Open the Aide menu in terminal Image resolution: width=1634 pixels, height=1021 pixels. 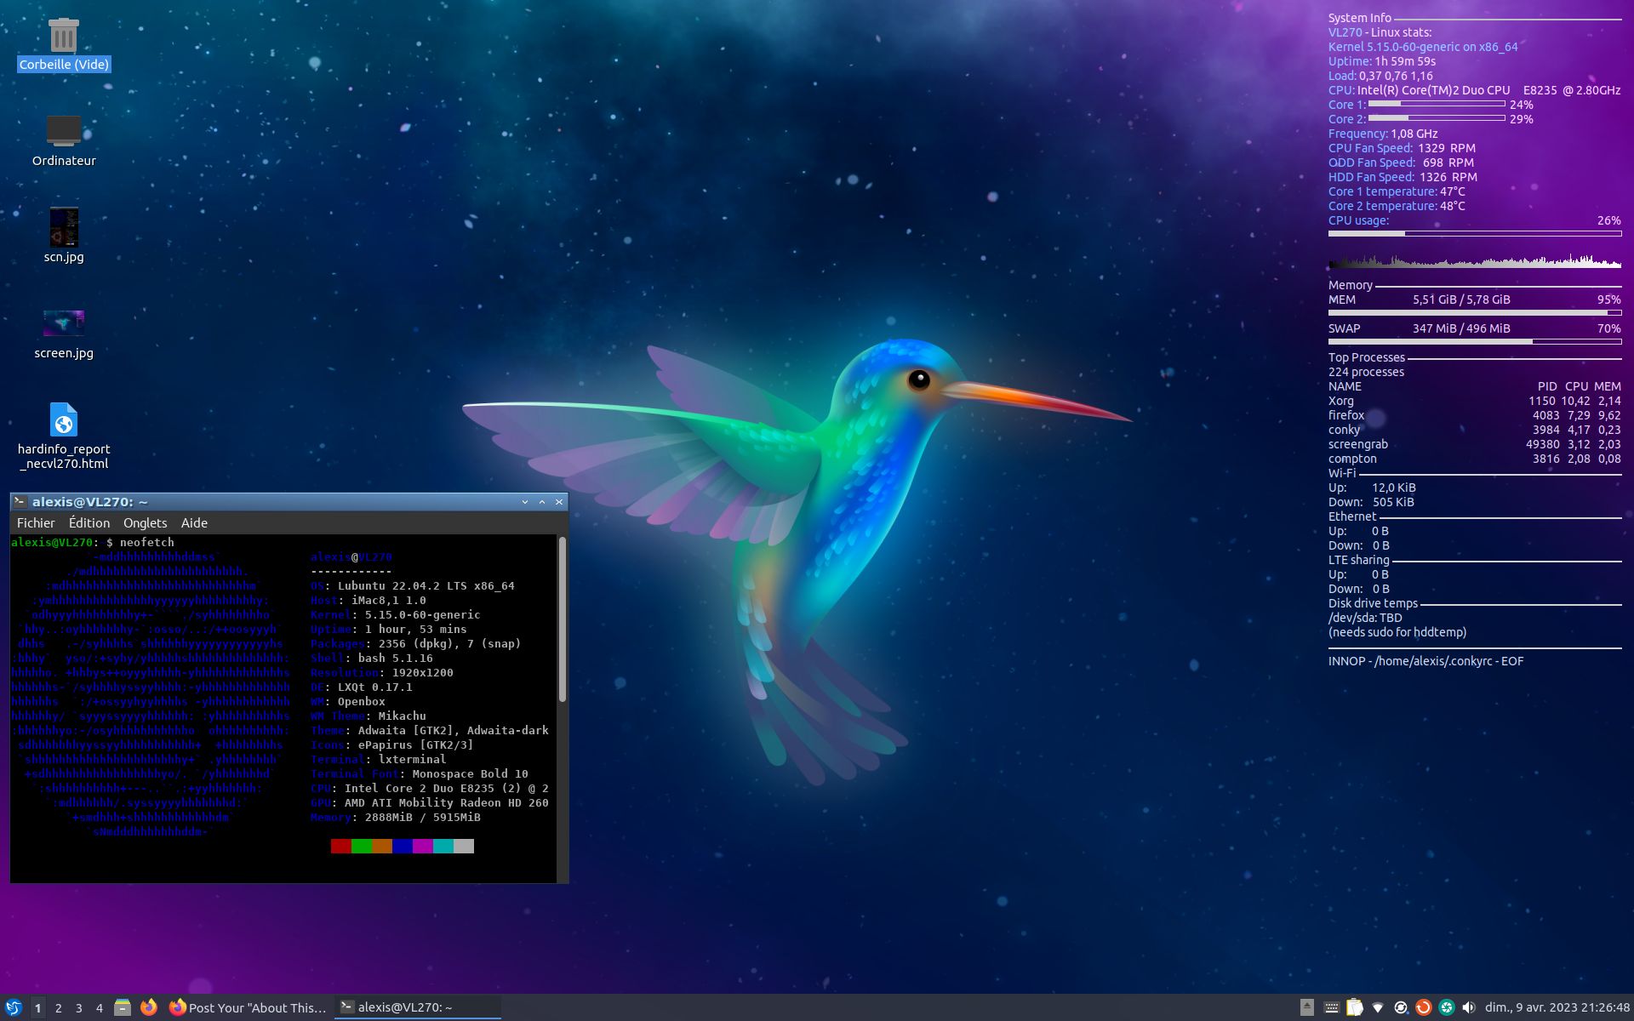point(194,522)
